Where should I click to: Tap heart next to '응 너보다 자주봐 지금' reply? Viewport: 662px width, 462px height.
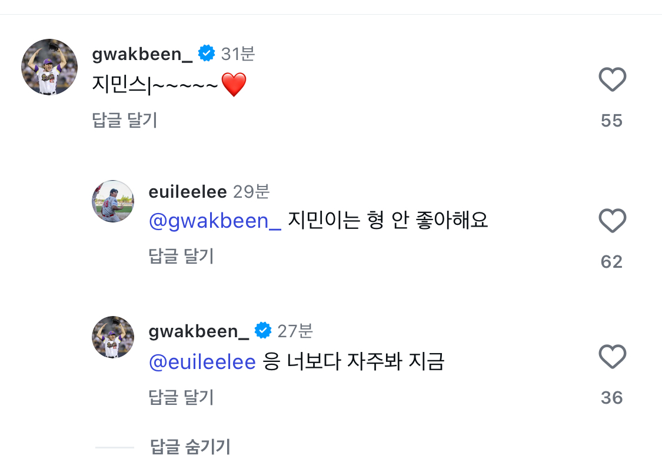click(x=612, y=357)
